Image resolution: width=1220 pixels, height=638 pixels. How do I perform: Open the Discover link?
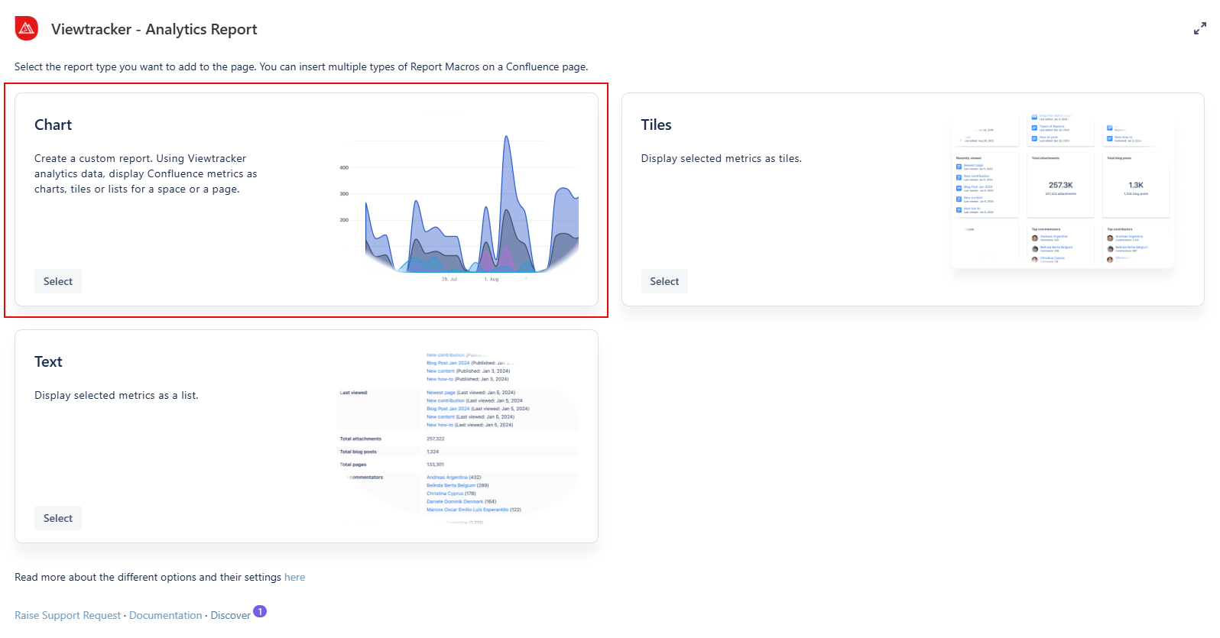(x=230, y=616)
